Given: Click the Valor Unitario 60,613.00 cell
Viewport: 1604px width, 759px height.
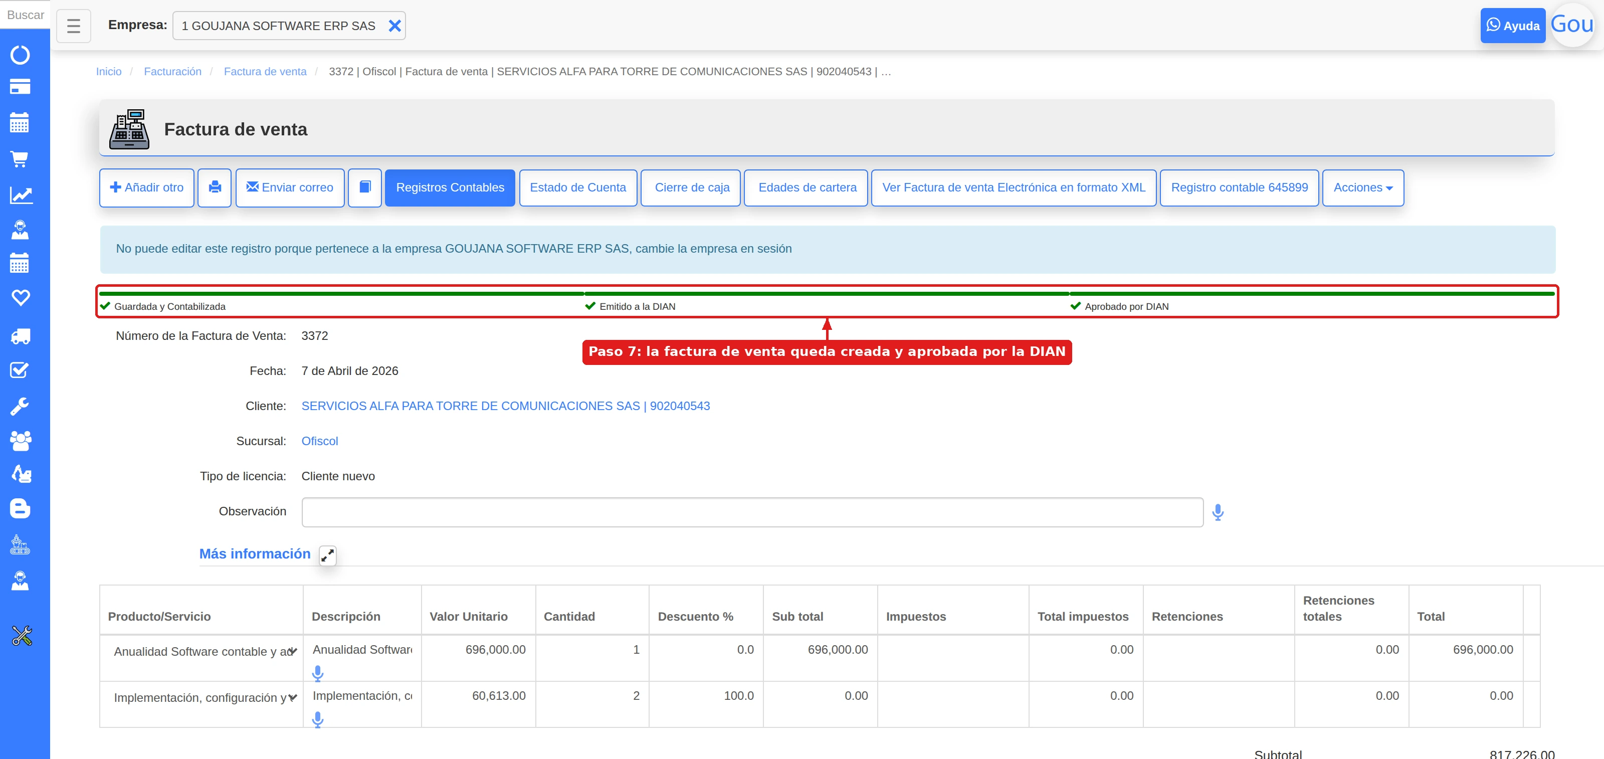Looking at the screenshot, I should pos(498,695).
